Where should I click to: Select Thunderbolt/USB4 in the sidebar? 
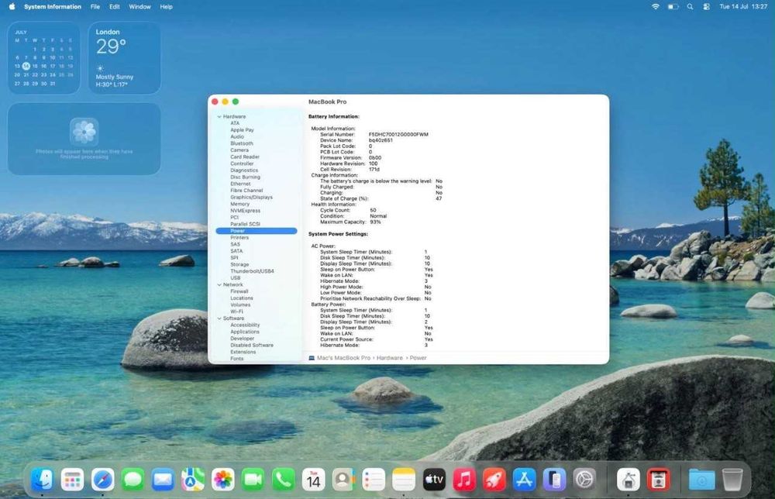(252, 271)
